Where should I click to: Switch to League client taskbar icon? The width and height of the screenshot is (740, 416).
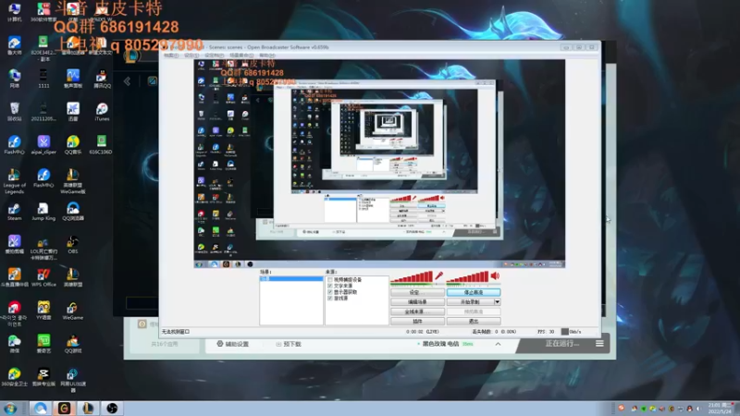(x=88, y=408)
